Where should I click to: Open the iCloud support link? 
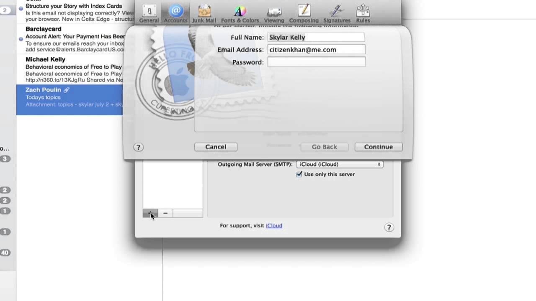click(274, 225)
